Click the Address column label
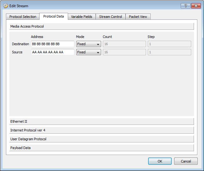204x171 pixels. pyautogui.click(x=37, y=37)
